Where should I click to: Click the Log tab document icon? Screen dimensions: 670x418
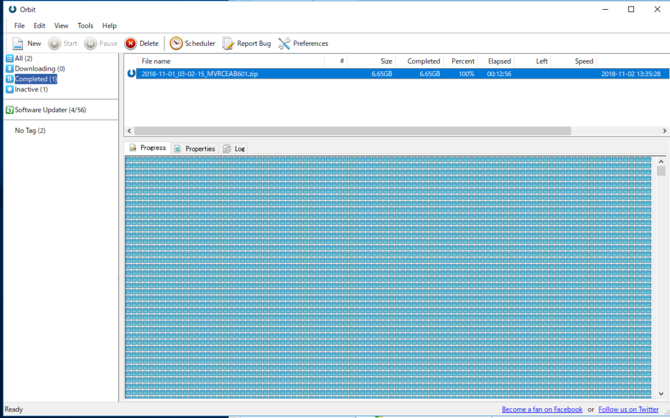227,149
